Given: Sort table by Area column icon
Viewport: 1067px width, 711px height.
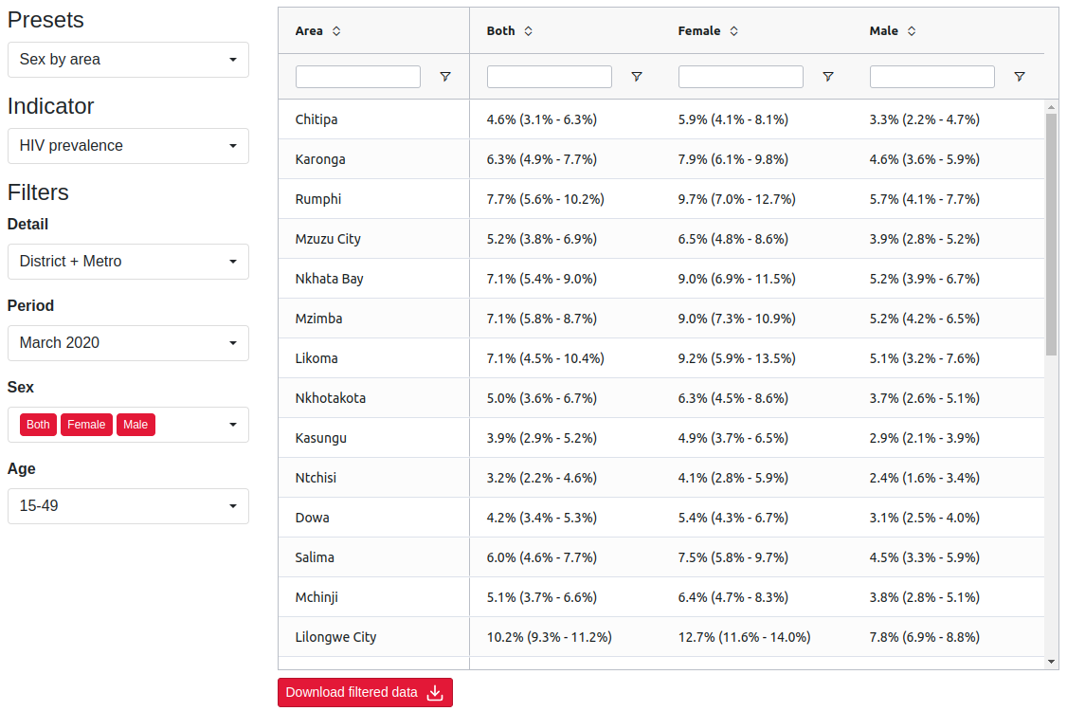Looking at the screenshot, I should coord(336,30).
